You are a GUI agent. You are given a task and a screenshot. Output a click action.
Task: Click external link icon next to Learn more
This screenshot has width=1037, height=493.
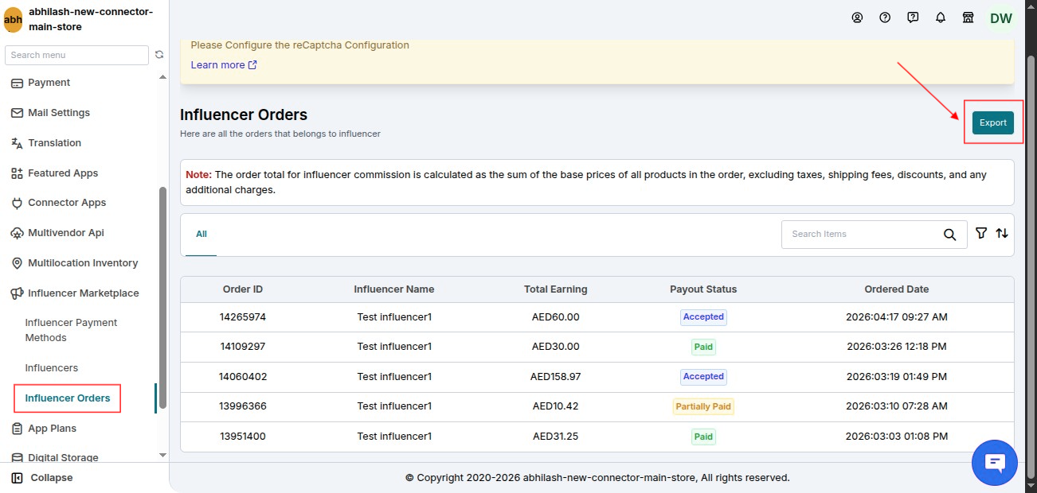(252, 65)
